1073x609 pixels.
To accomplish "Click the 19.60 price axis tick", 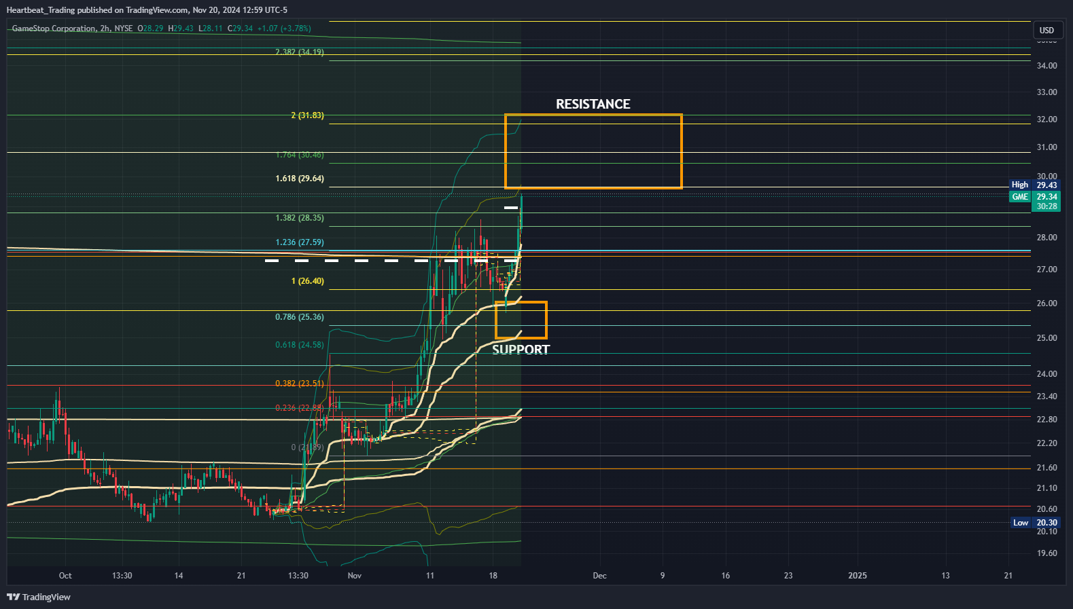I will point(1046,553).
